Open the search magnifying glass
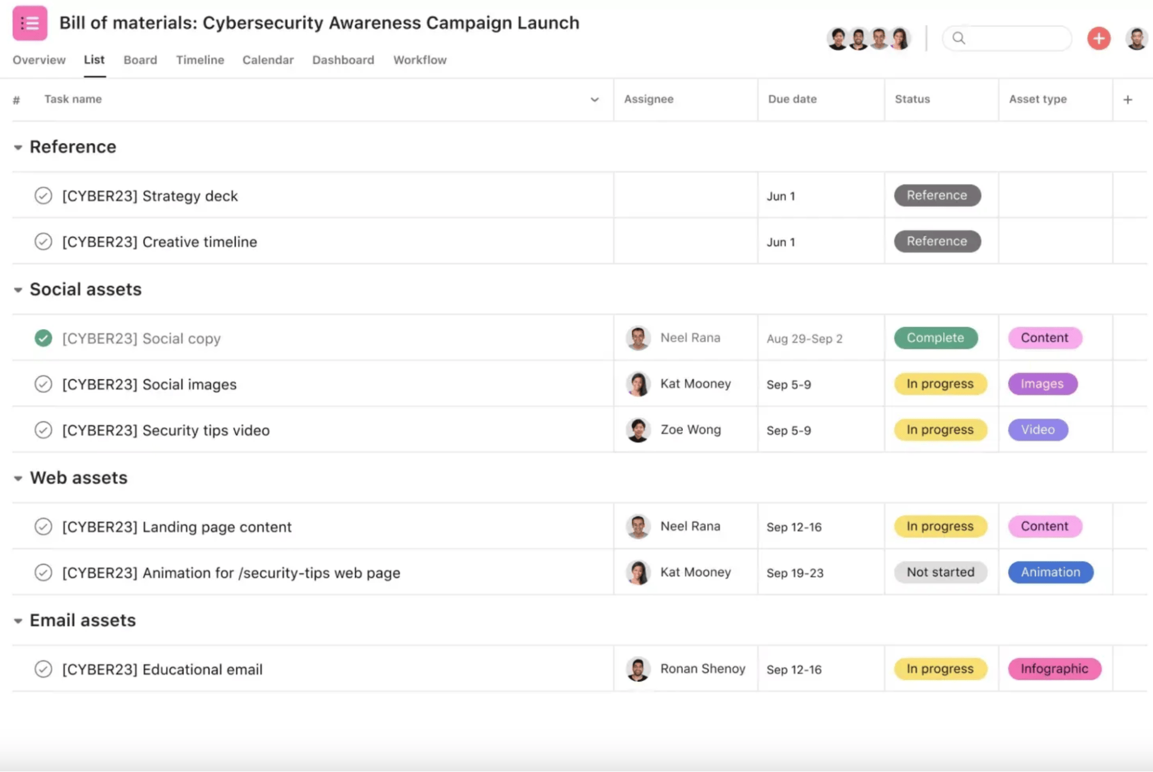 point(959,38)
